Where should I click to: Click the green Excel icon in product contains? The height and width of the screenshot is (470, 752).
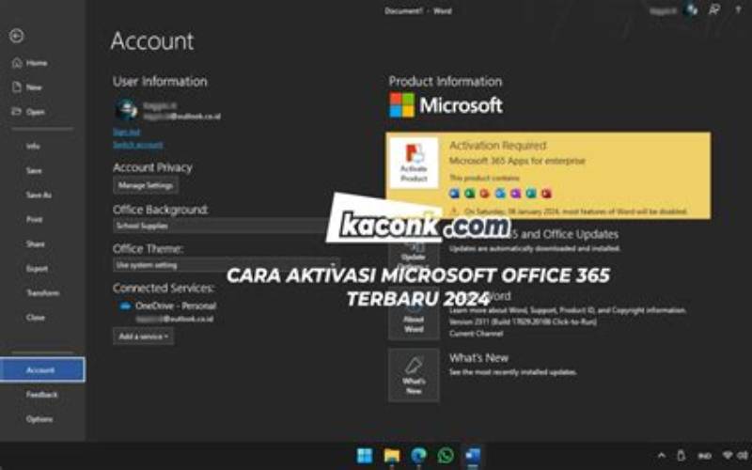469,194
